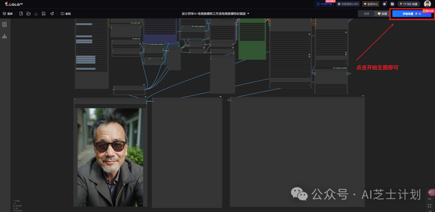435x212 pixels.
Task: Select 加速 accelerated mode
Action: coord(382,14)
